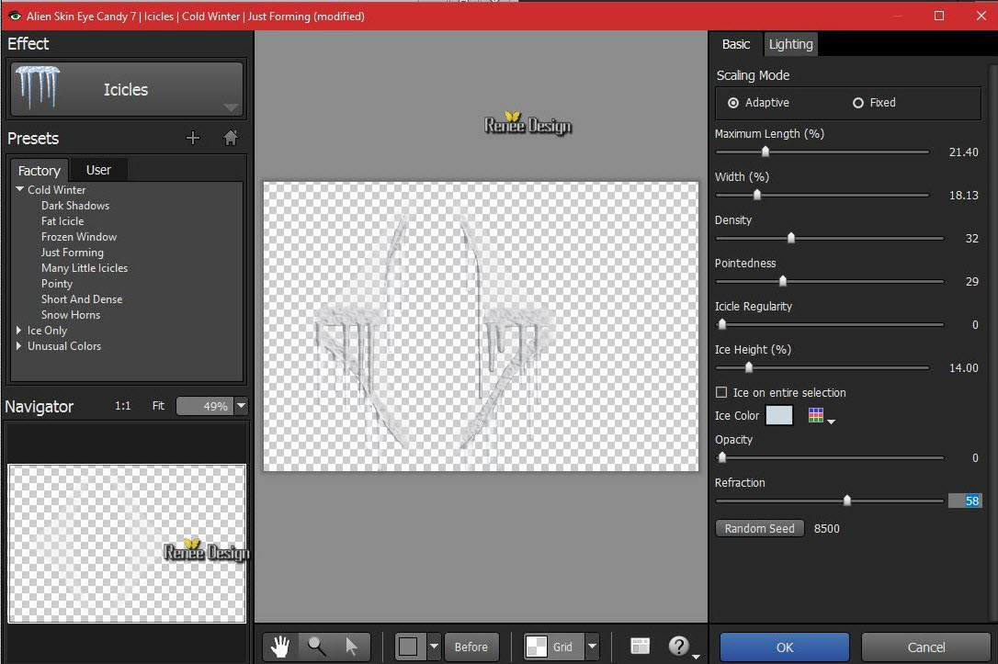Image resolution: width=998 pixels, height=664 pixels.
Task: Click the Refraction slider handle
Action: coord(847,501)
